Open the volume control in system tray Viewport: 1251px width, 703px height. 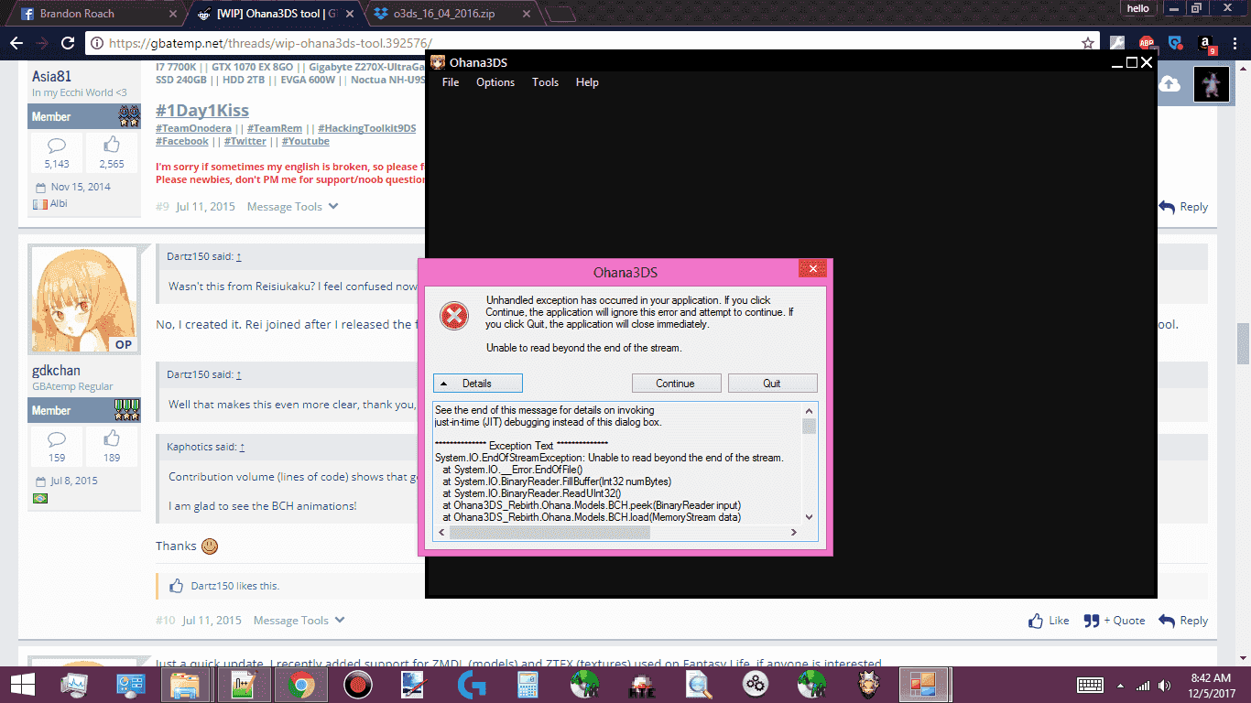[1165, 685]
